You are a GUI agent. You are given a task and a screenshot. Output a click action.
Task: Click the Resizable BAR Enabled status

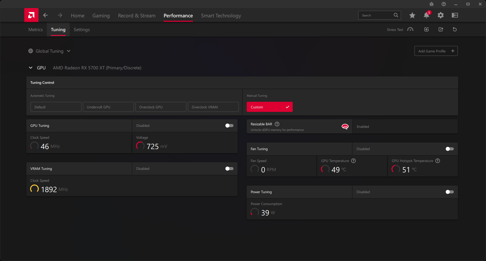(x=363, y=127)
